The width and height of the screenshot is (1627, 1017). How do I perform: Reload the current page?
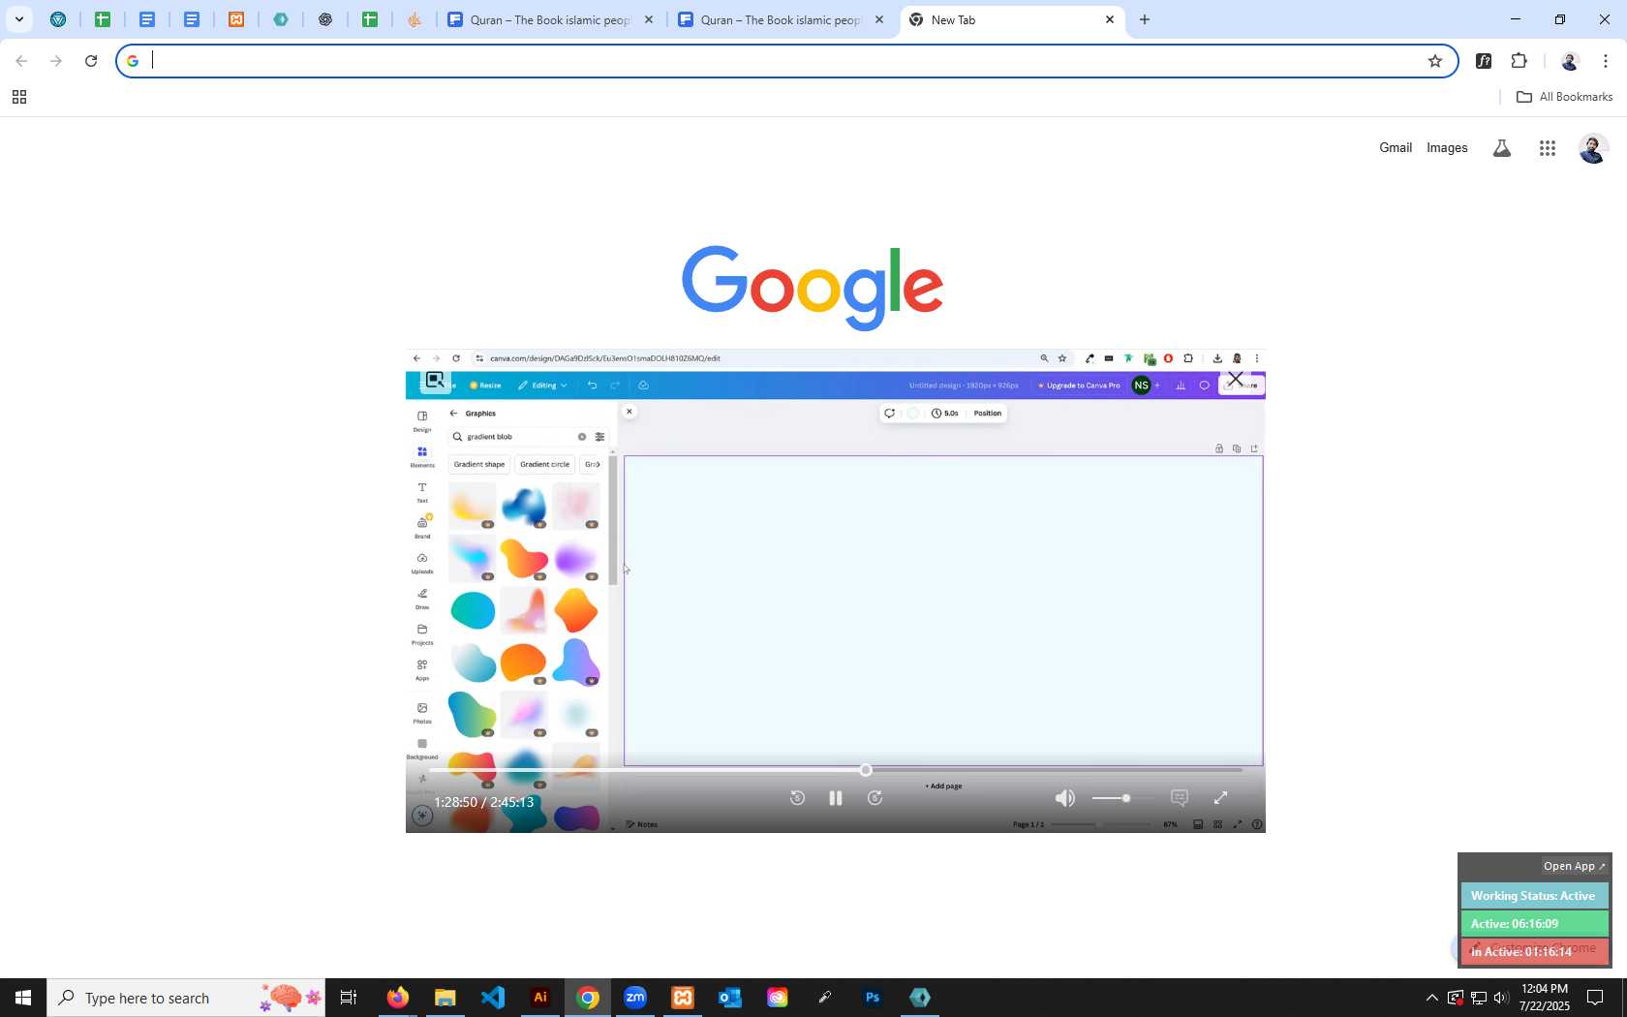(x=91, y=61)
